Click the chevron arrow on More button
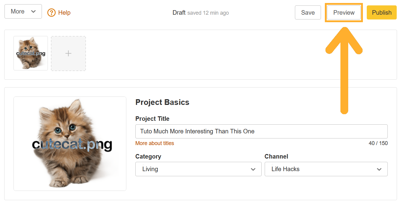This screenshot has height=205, width=403. point(33,12)
